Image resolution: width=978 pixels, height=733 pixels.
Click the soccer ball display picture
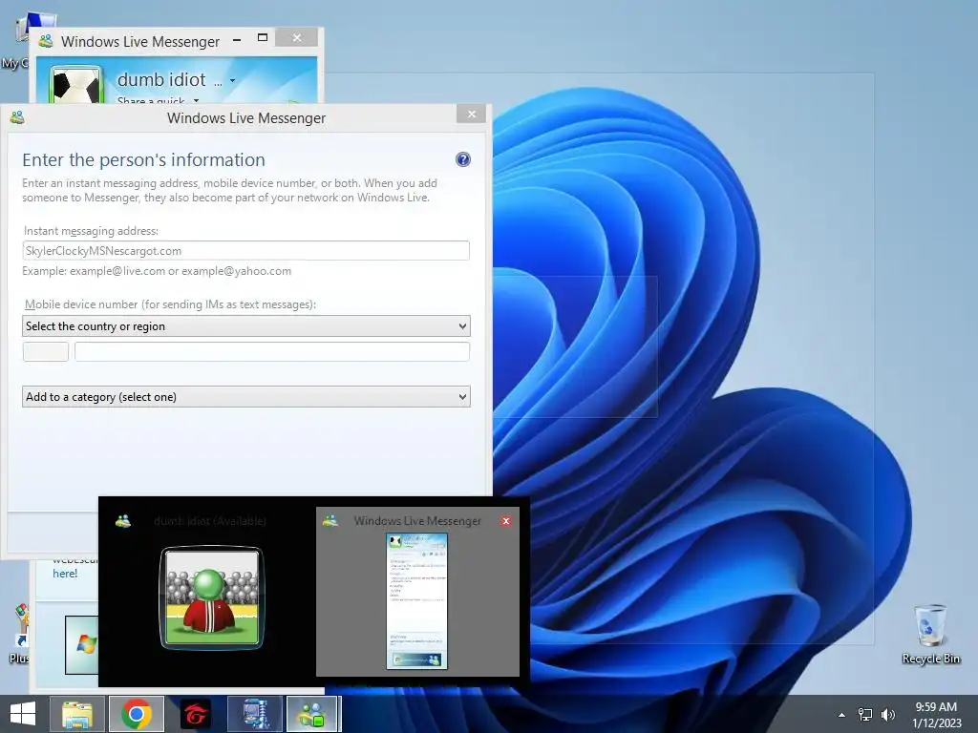click(x=76, y=84)
